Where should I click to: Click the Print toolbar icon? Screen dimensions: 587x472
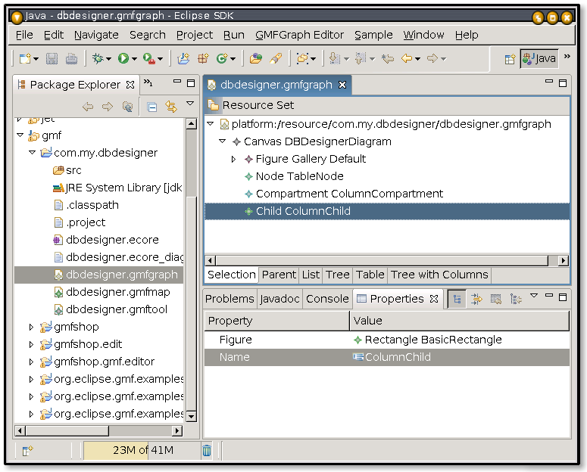click(x=71, y=58)
